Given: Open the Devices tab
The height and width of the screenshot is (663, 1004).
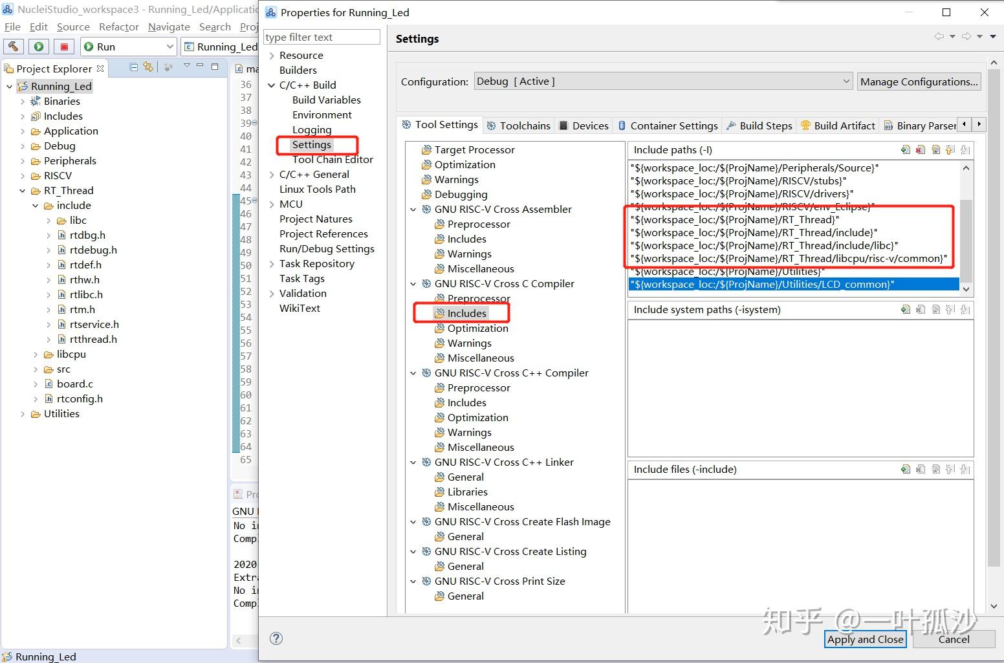Looking at the screenshot, I should pyautogui.click(x=584, y=125).
